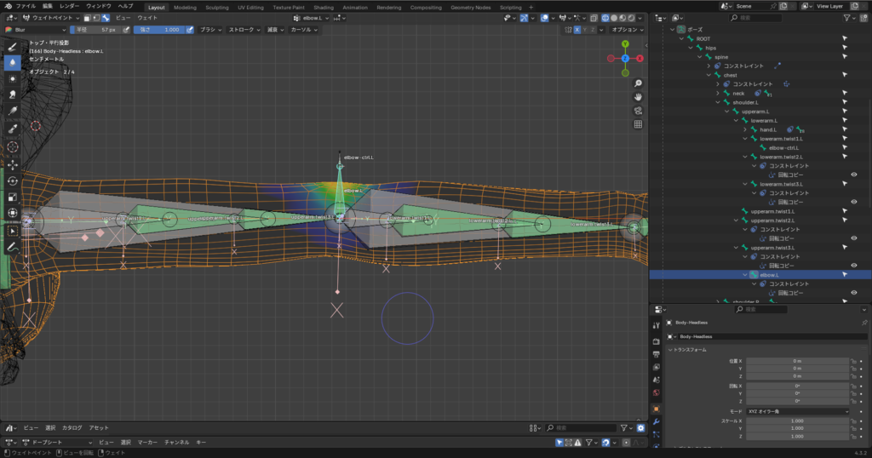Select the Blur brush tool
The height and width of the screenshot is (458, 872).
[12, 62]
